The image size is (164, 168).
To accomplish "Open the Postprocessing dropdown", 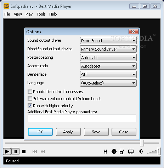I will pos(108,58).
